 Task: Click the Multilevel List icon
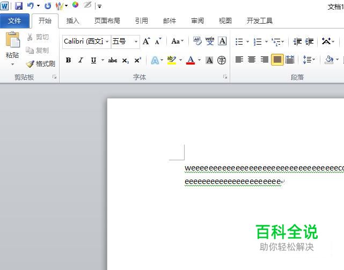(276, 41)
